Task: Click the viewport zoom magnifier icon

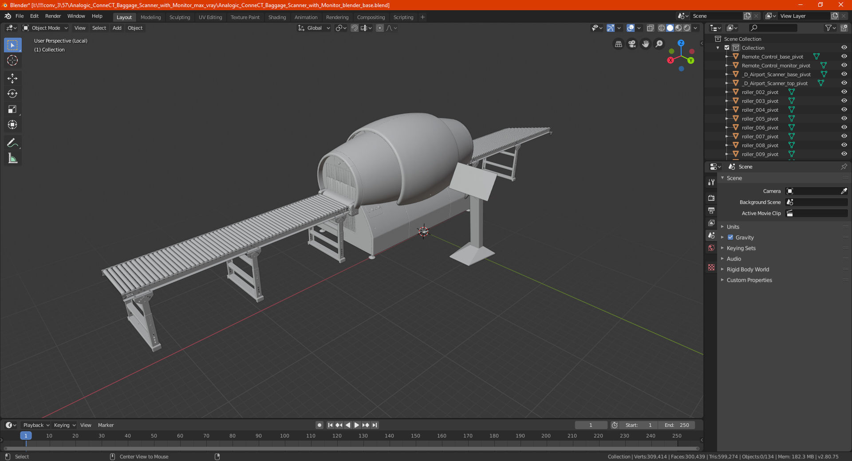Action: 659,44
